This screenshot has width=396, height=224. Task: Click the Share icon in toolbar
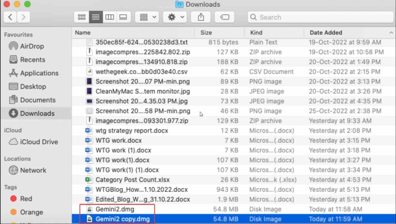(201, 17)
